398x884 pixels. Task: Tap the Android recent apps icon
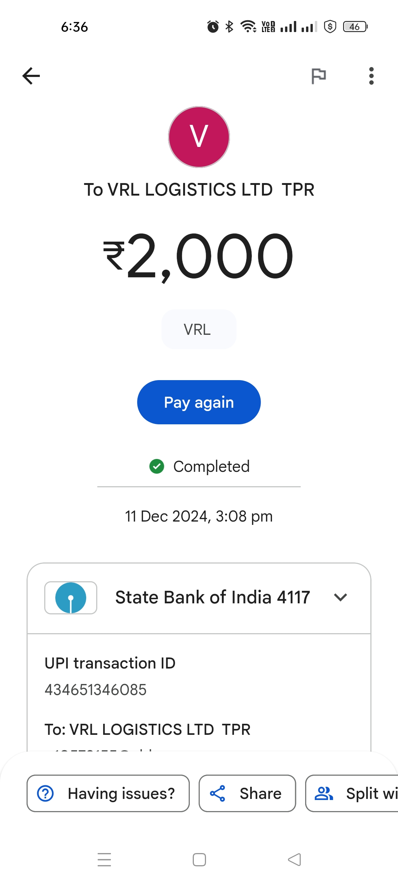point(104,859)
